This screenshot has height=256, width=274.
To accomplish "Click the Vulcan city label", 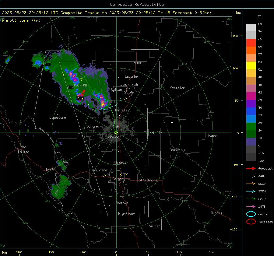I will [x=155, y=226].
